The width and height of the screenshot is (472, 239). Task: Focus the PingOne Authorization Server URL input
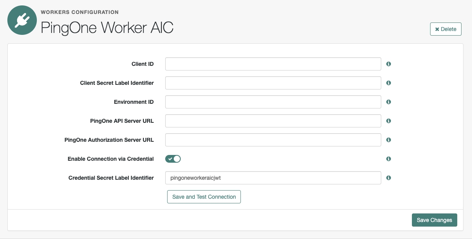click(x=273, y=140)
